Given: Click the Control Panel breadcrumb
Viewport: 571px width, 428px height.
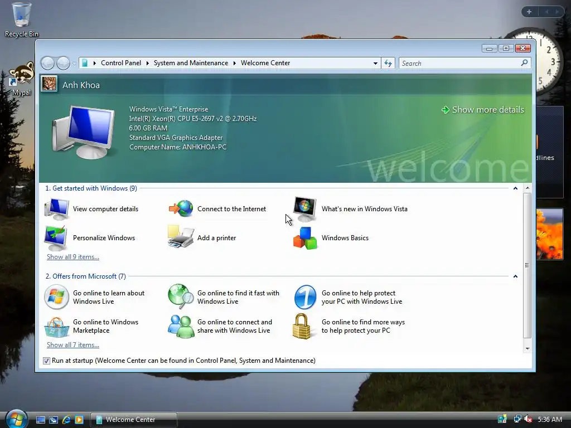Looking at the screenshot, I should pos(121,63).
